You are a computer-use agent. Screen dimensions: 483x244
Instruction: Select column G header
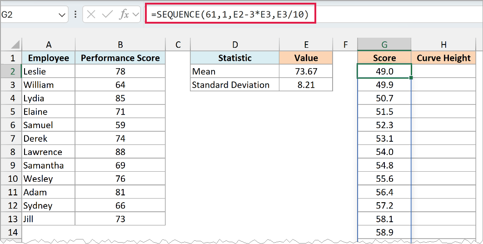pyautogui.click(x=384, y=45)
